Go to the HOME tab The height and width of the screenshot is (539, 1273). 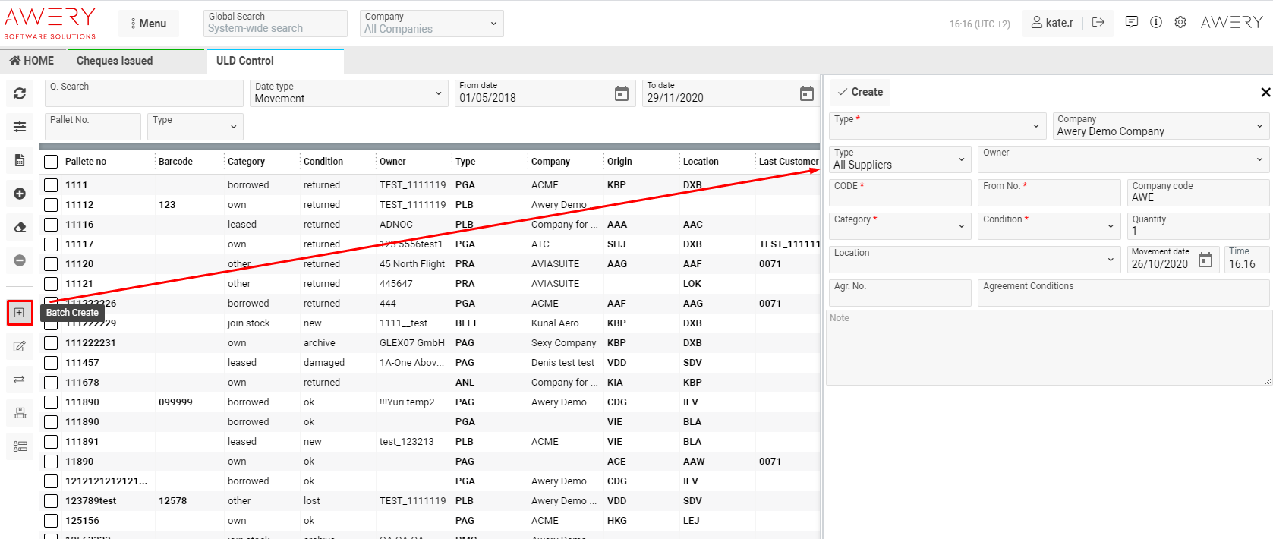[x=32, y=61]
